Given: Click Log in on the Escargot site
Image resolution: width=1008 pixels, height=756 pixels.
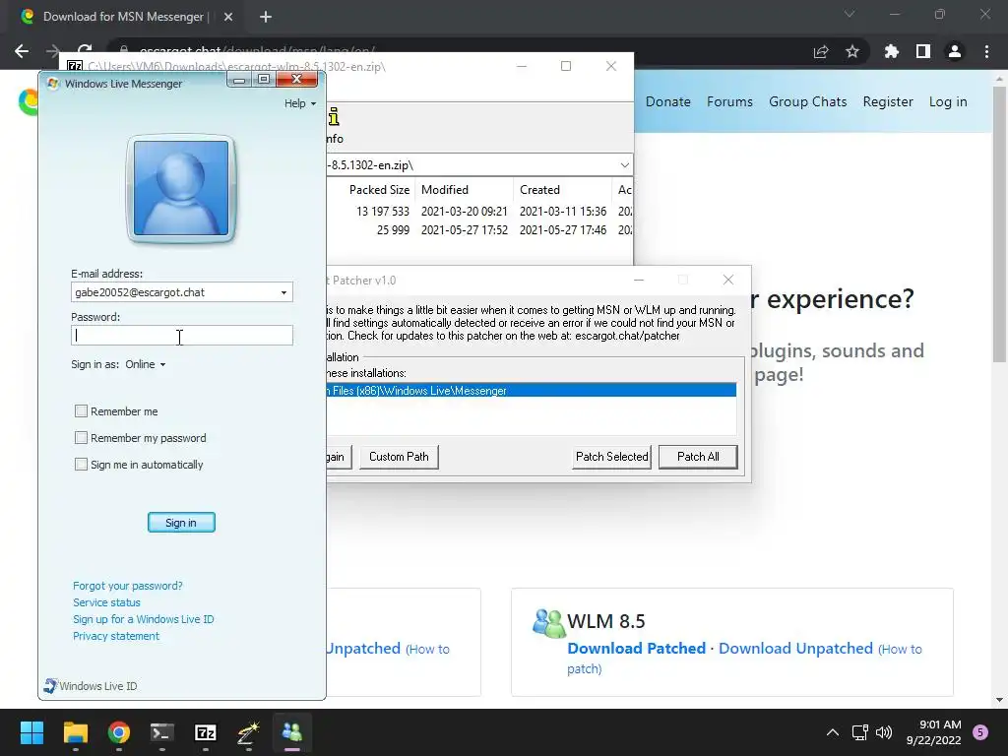Looking at the screenshot, I should point(948,101).
